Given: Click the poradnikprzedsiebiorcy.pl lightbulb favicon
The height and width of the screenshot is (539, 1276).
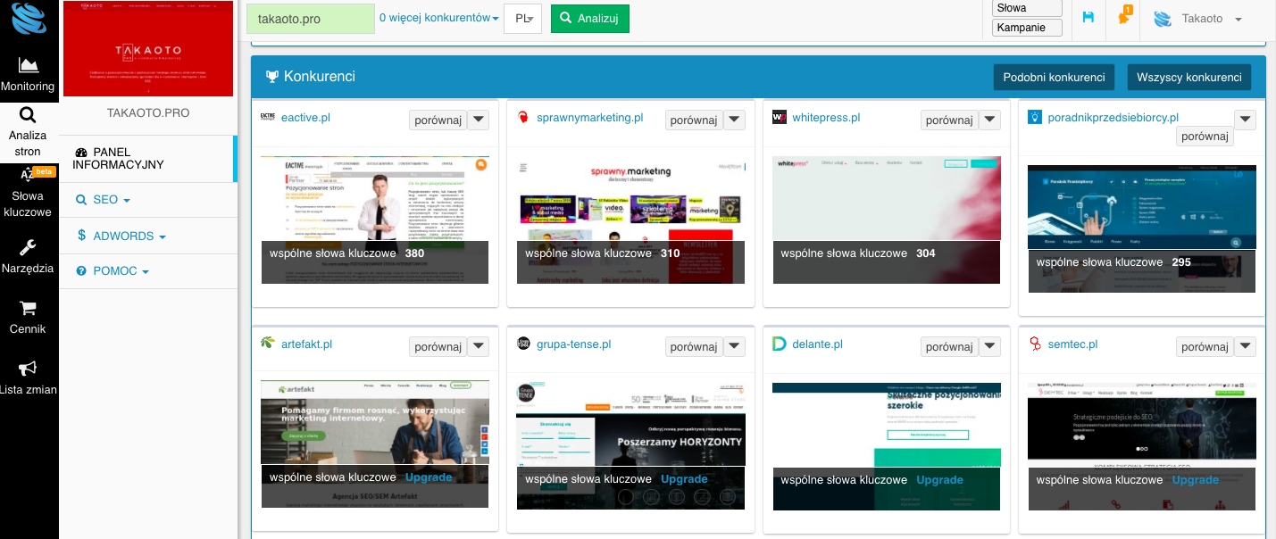Looking at the screenshot, I should [x=1035, y=117].
